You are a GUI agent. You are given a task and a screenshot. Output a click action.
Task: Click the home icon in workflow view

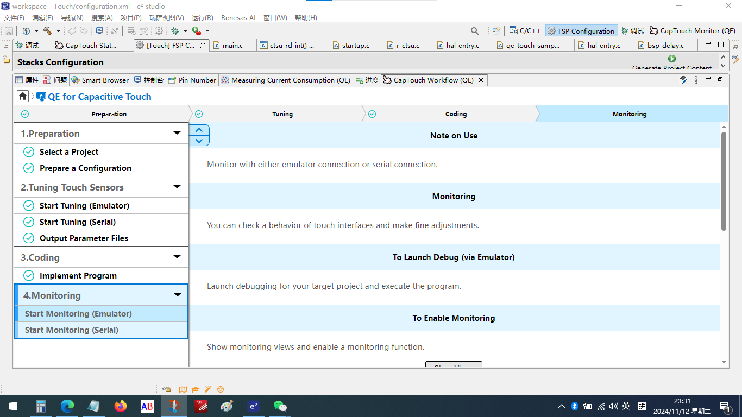[x=23, y=97]
